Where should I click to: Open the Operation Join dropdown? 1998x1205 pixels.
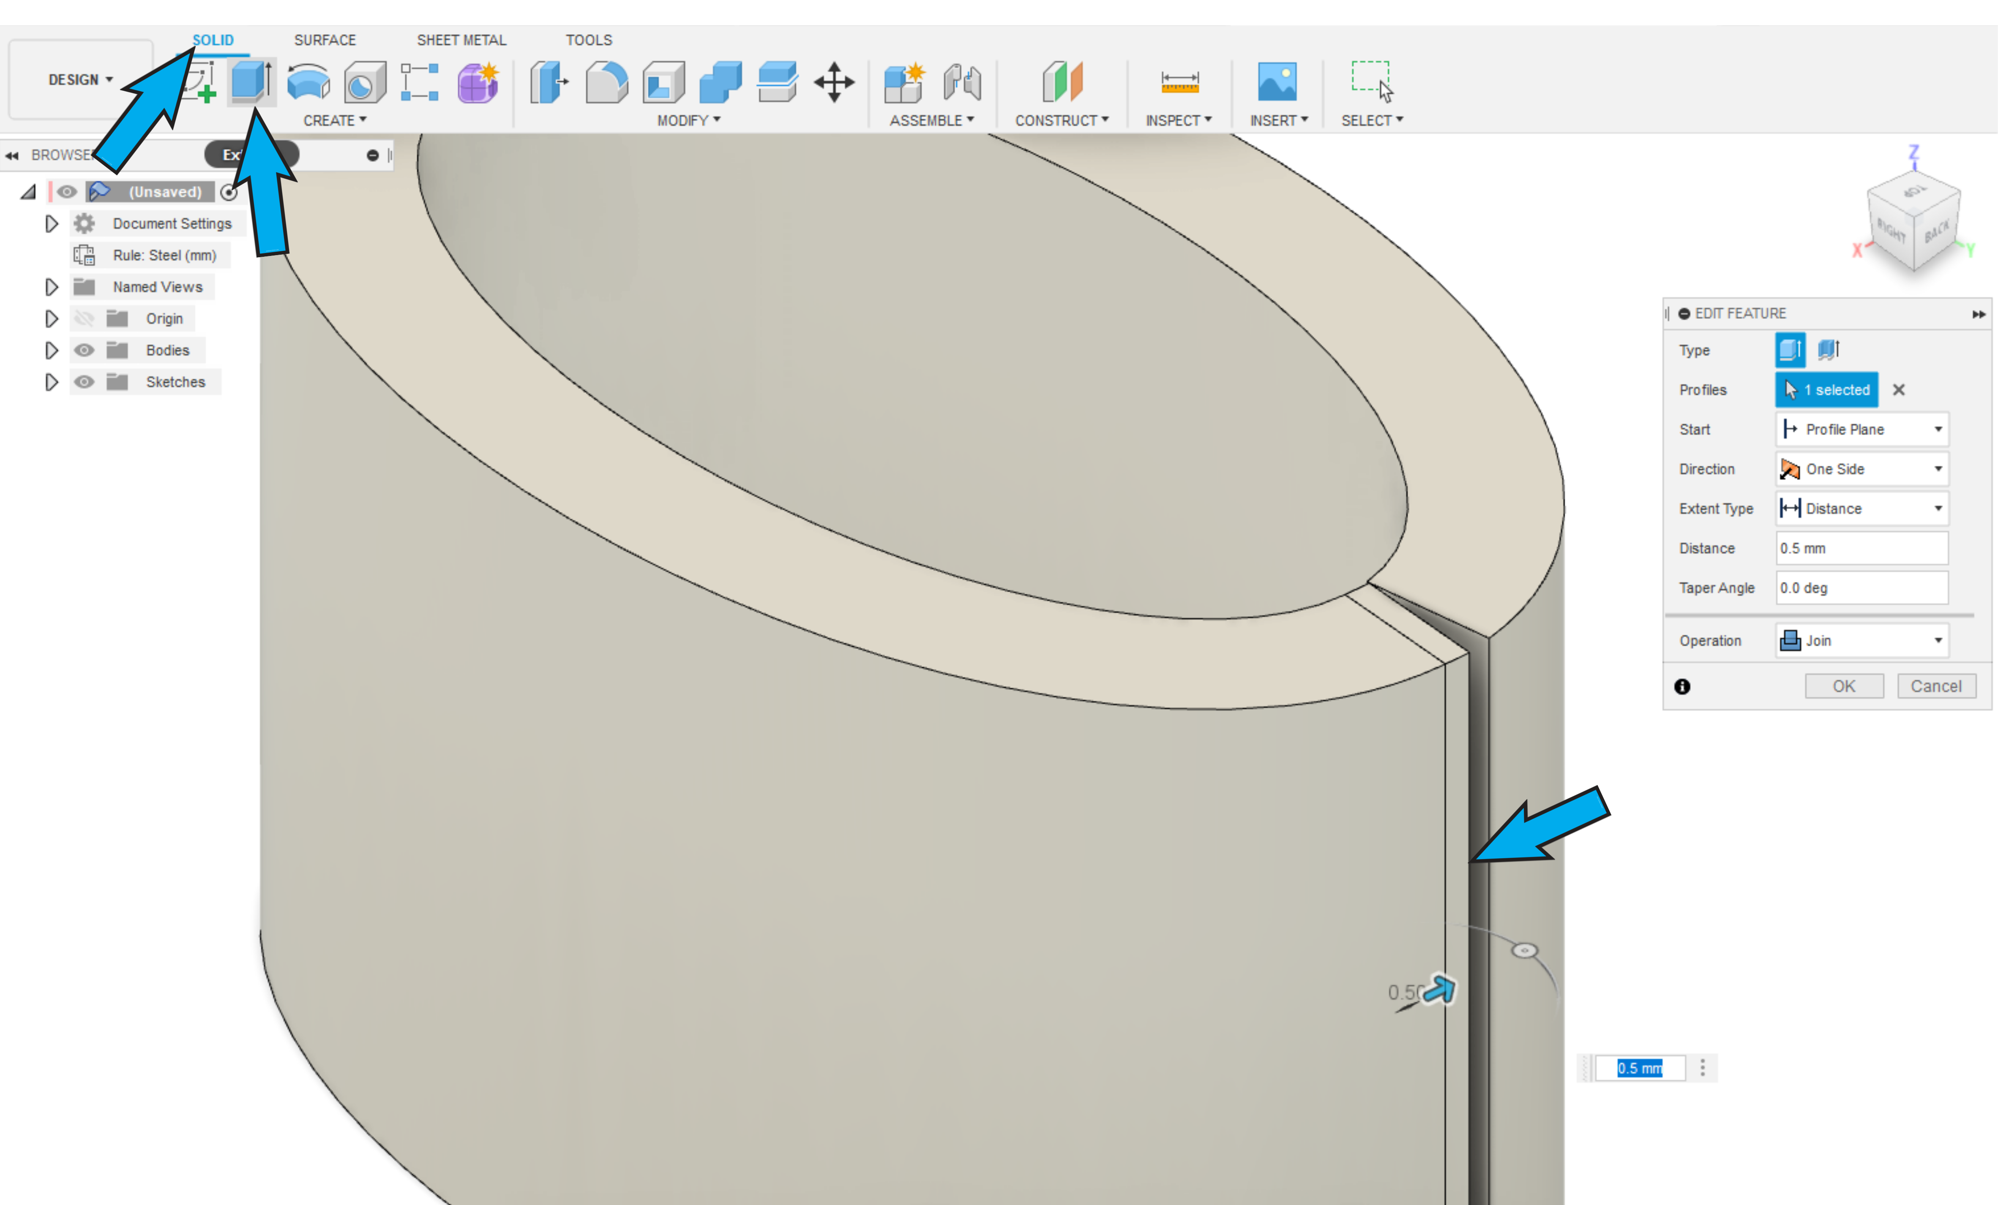tap(1862, 640)
